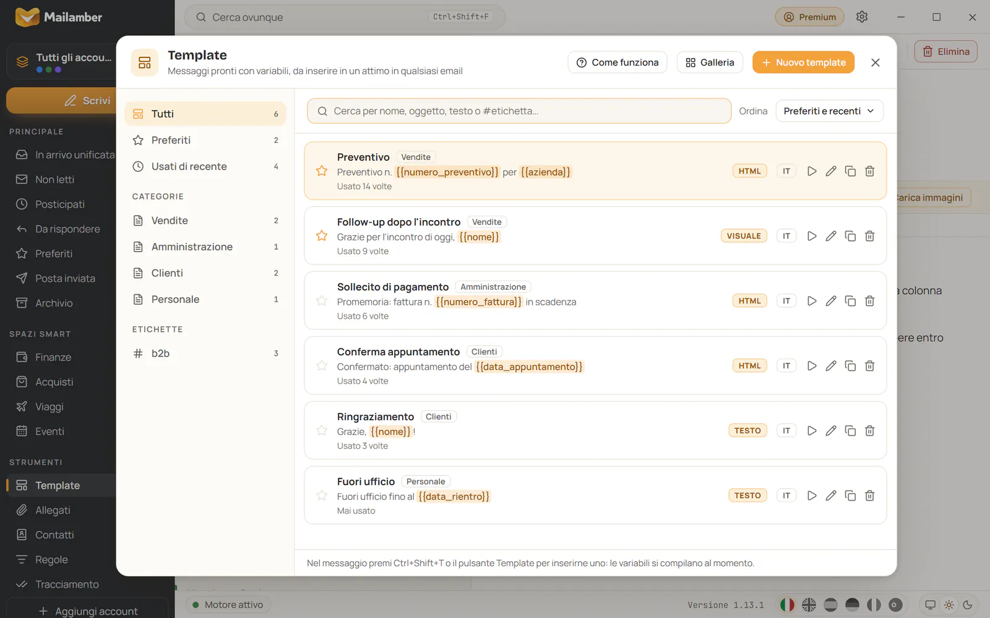Click the Premium button in the title bar

pos(809,17)
